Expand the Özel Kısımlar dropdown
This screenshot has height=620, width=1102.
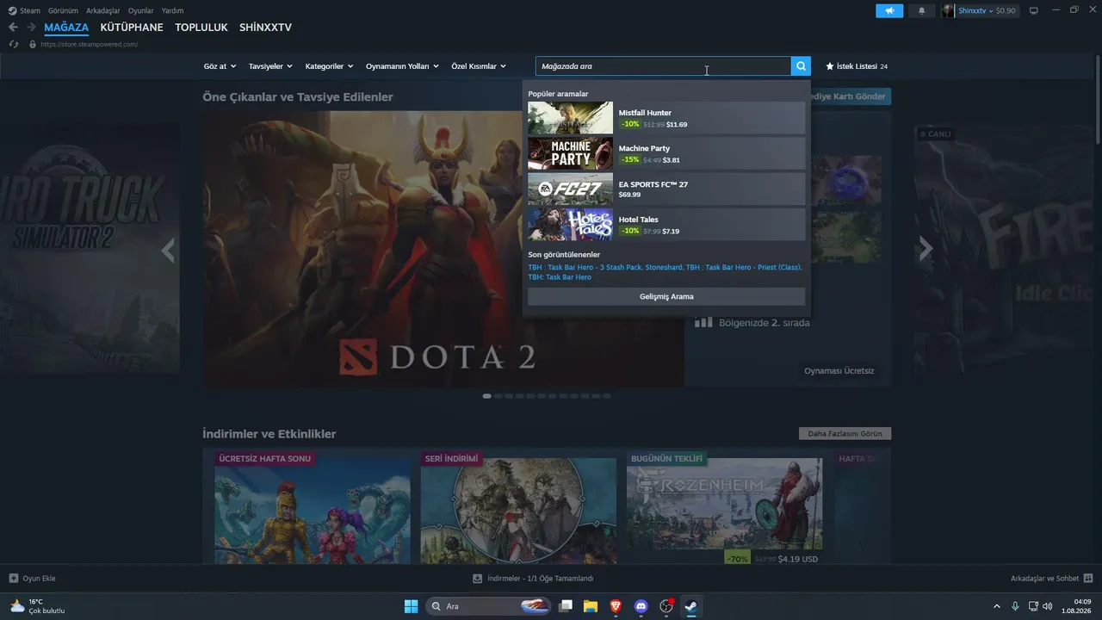(479, 66)
